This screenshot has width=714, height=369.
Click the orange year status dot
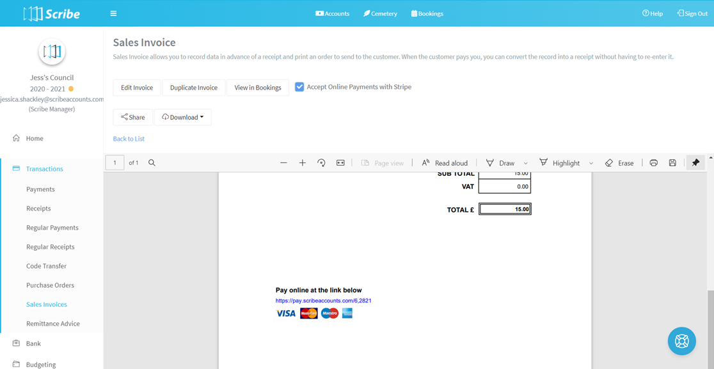tap(70, 89)
